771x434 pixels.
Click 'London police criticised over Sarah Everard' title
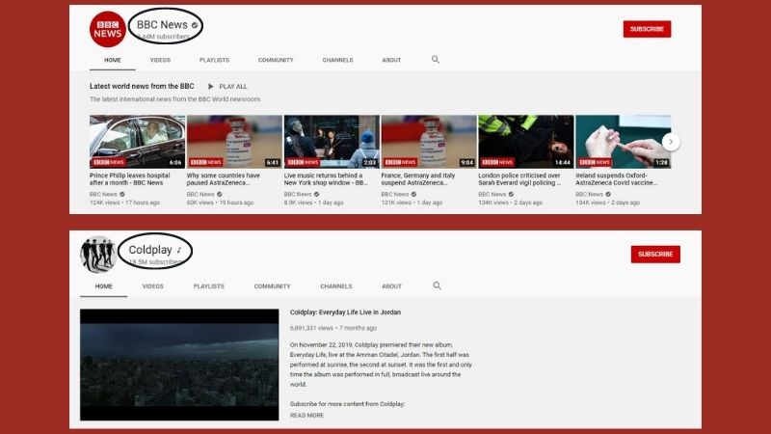coord(519,179)
